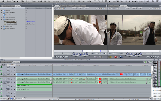Click Play In to Out in Viewer

coord(77,54)
